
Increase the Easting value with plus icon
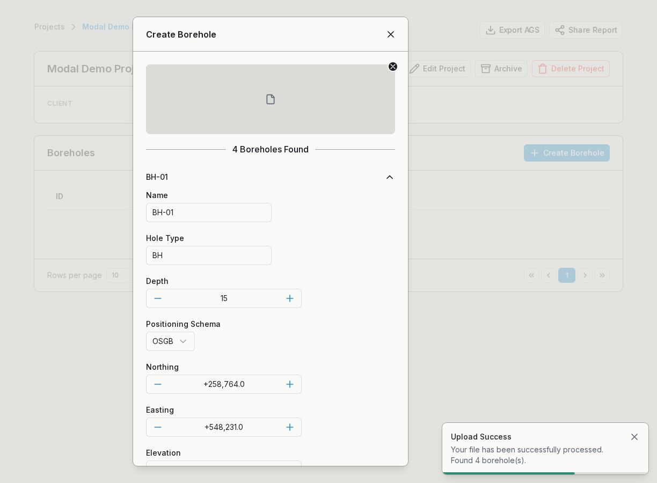coord(290,427)
